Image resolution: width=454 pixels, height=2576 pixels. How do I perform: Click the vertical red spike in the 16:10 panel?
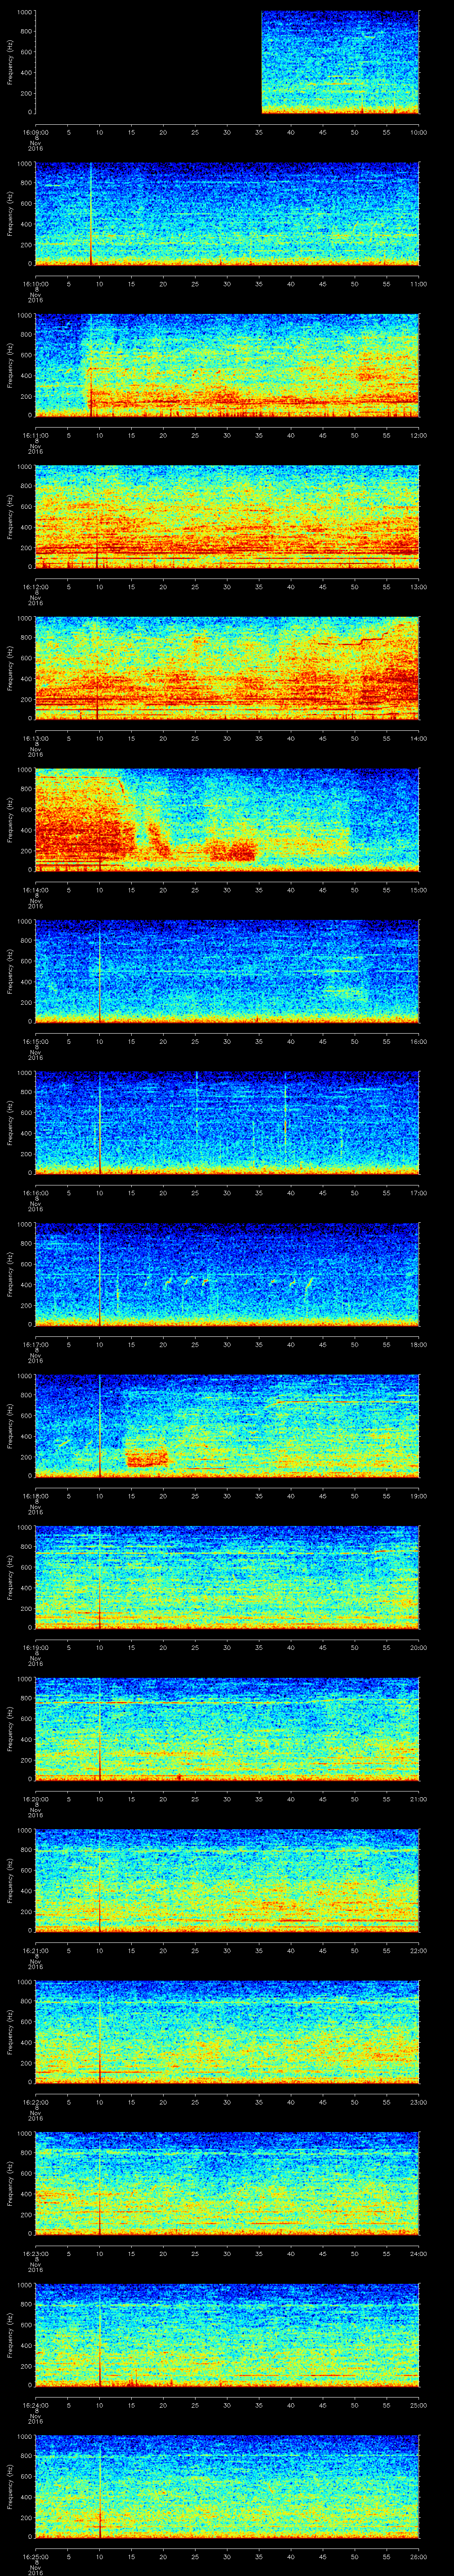pyautogui.click(x=90, y=214)
